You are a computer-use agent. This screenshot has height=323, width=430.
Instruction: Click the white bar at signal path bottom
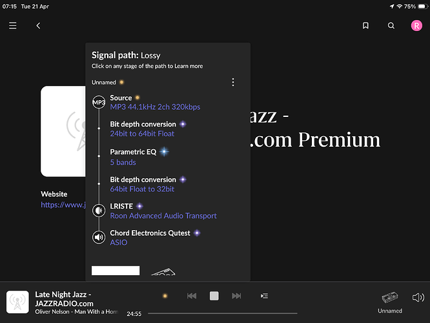(116, 271)
